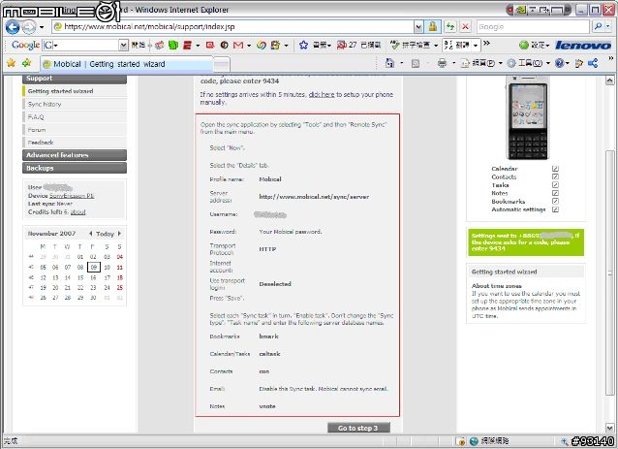Open the Tools gear menu in the command bar
Screen dimensions: 618x449
point(529,64)
